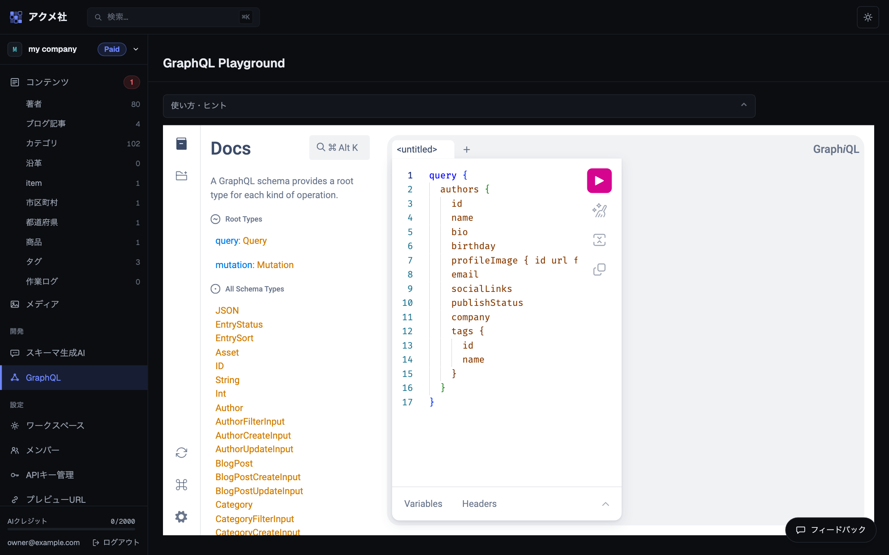The width and height of the screenshot is (889, 555).
Task: Open the Docs search Alt K box
Action: coord(339,148)
